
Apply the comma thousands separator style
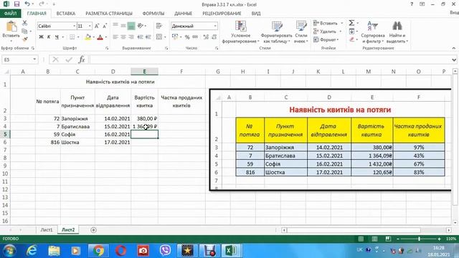point(195,37)
